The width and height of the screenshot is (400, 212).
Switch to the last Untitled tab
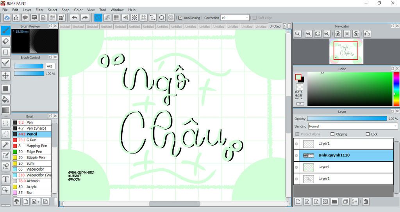pos(275,26)
